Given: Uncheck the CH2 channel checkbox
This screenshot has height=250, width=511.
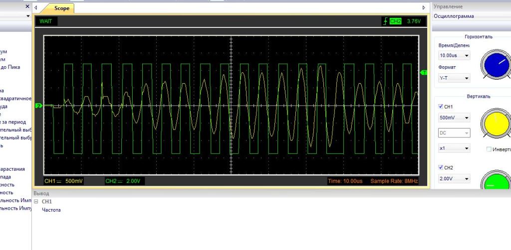Looking at the screenshot, I should coord(440,167).
